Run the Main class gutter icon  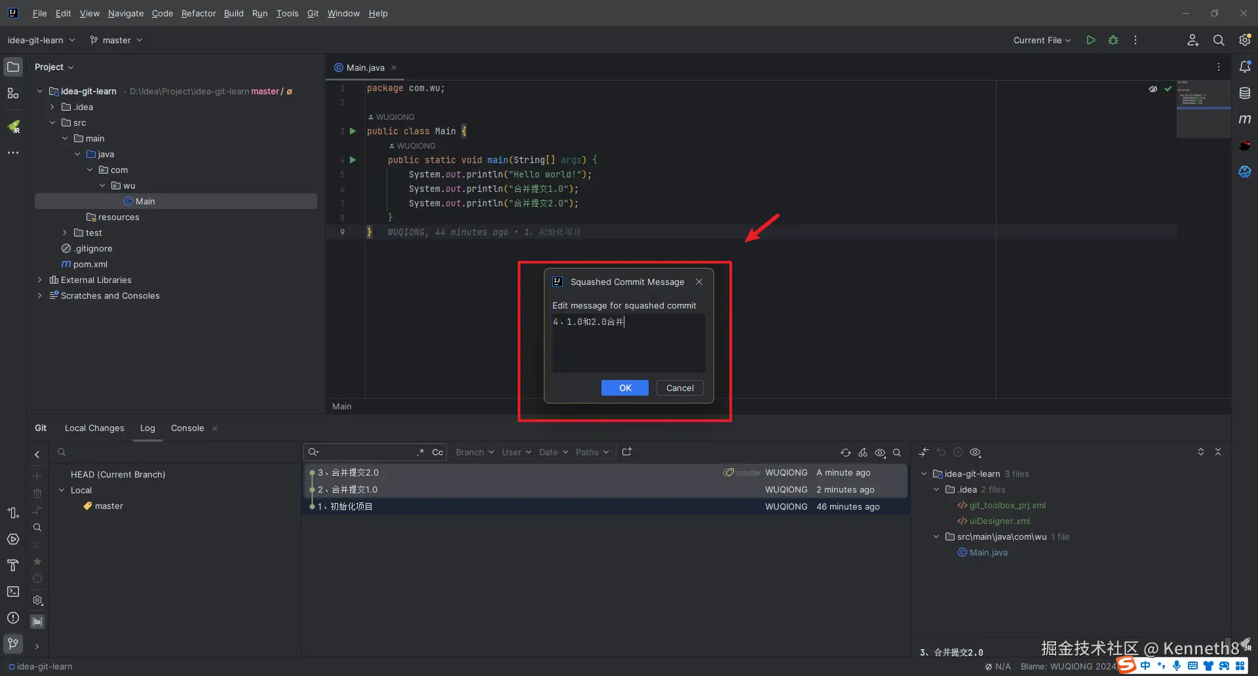[353, 131]
